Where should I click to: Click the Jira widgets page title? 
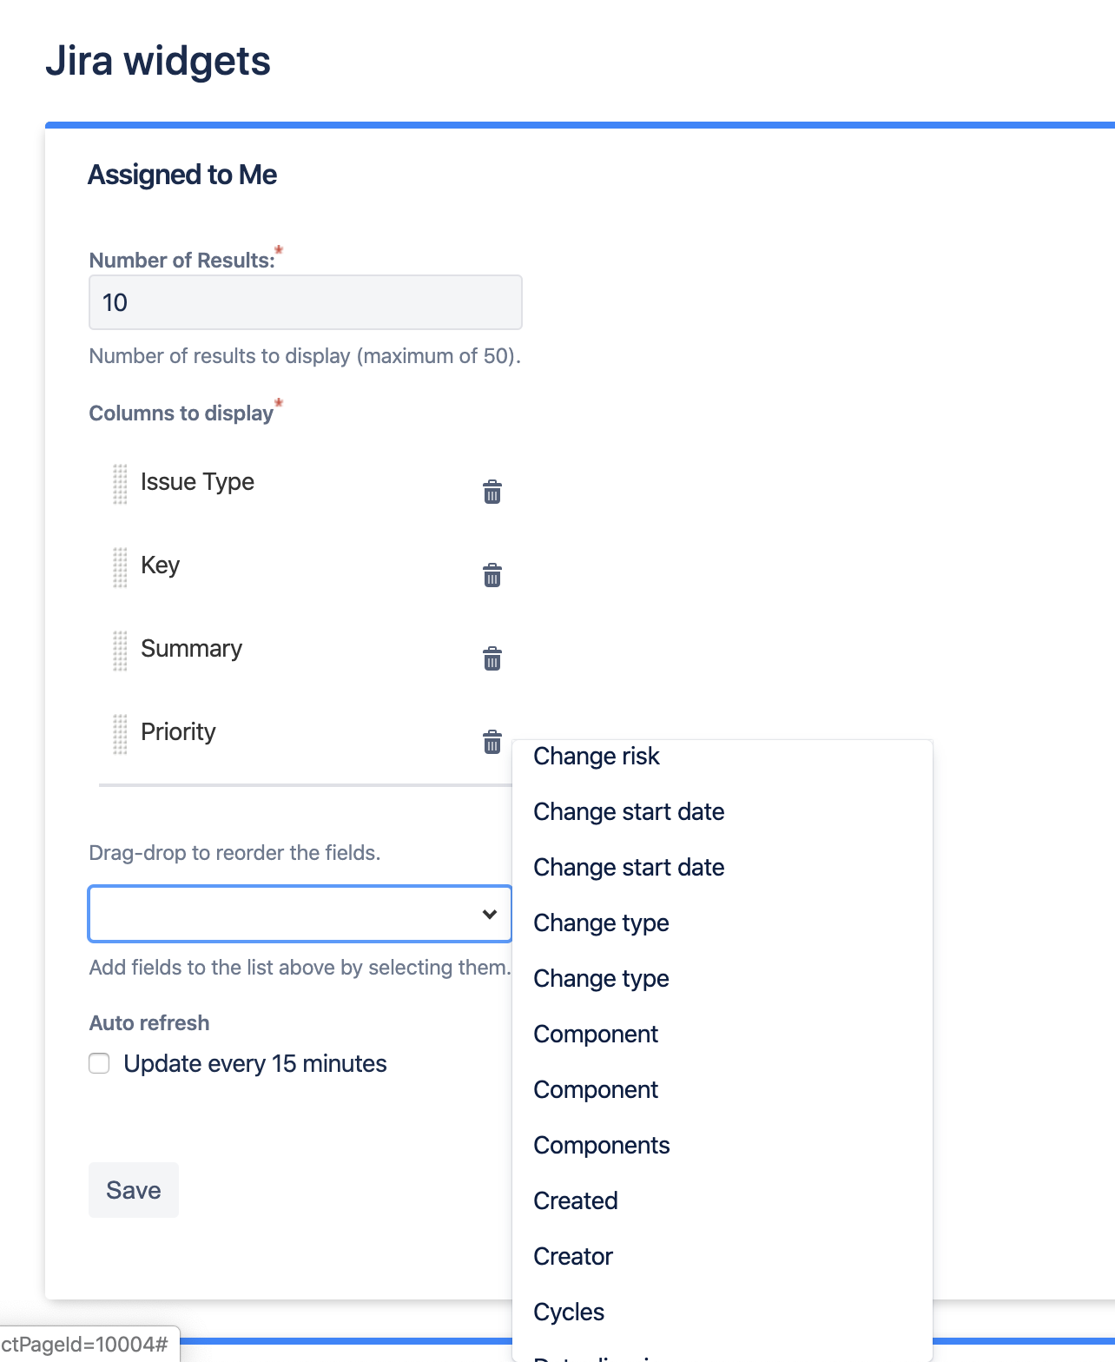pos(158,61)
